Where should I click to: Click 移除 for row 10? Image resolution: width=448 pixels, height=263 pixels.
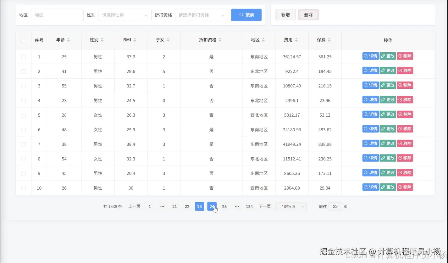point(405,187)
